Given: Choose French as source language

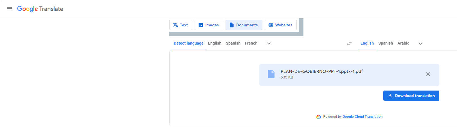Looking at the screenshot, I should (x=251, y=43).
